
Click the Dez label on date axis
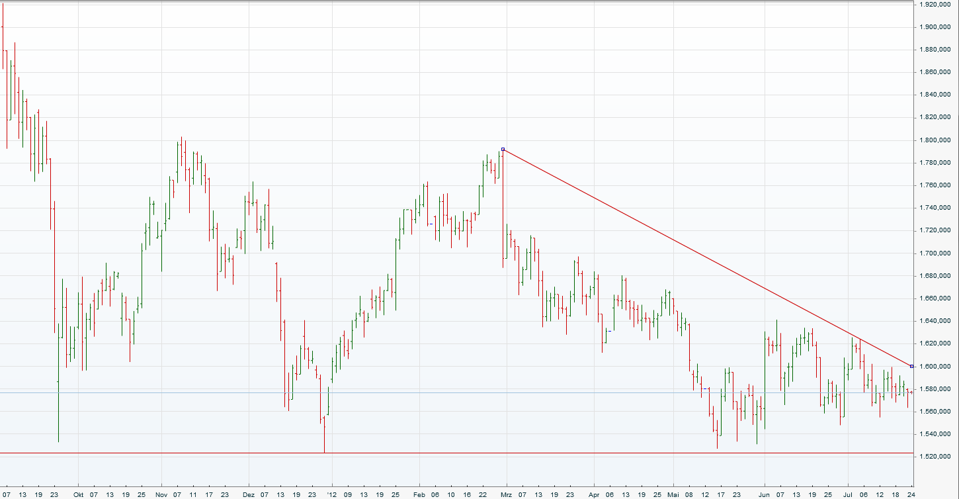pos(249,494)
